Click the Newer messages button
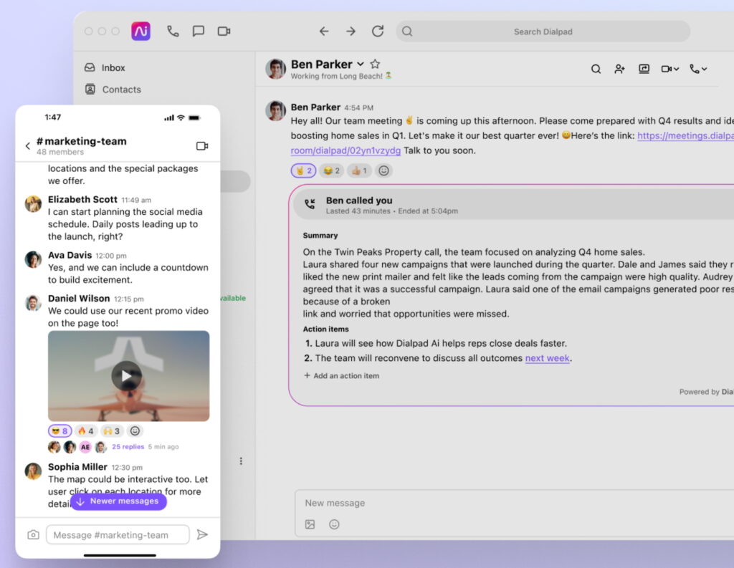Viewport: 734px width, 568px height. pos(118,501)
